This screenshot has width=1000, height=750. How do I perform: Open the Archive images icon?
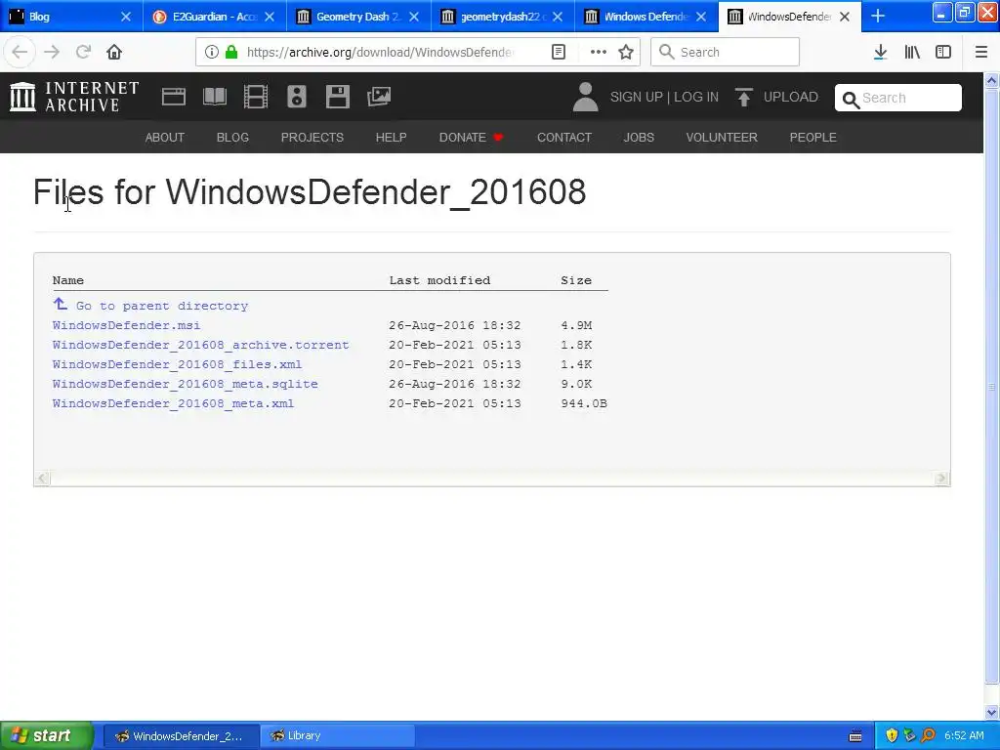pos(379,97)
